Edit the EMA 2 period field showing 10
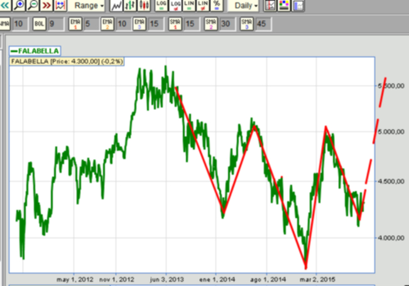The image size is (409, 286). (123, 24)
